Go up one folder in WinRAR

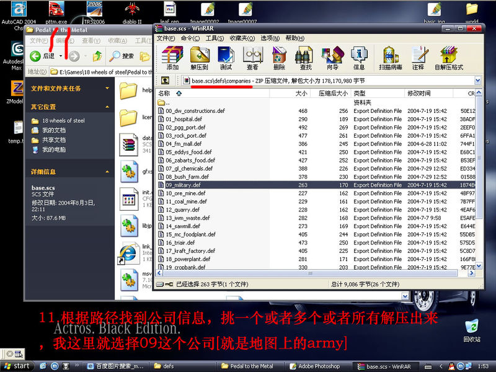(165, 81)
